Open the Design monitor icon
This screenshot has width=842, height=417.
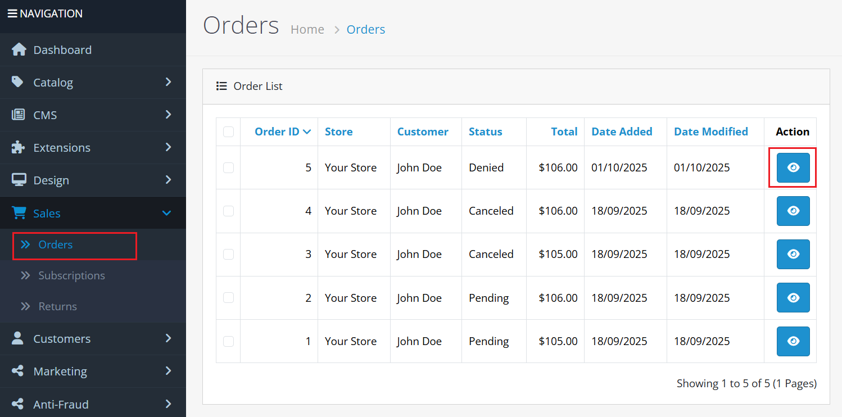click(19, 180)
